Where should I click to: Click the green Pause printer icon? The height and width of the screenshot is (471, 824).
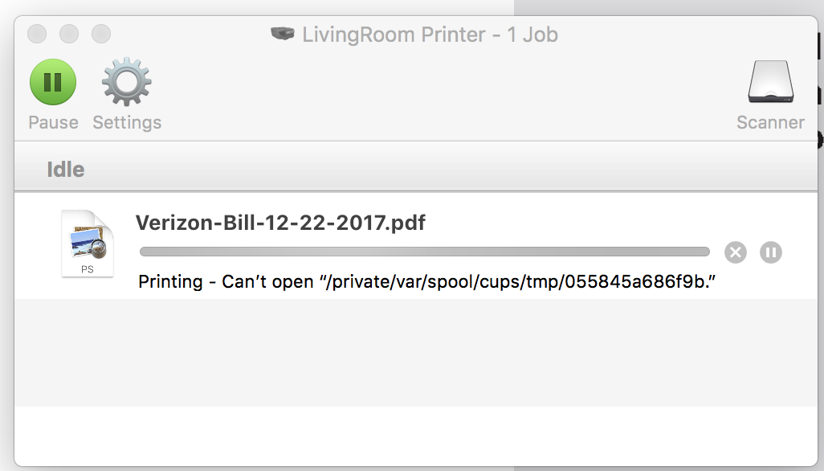coord(53,83)
